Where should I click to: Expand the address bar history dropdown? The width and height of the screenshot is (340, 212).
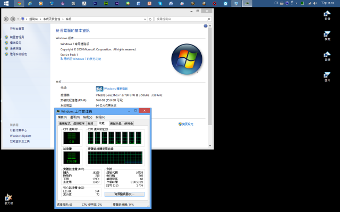[145, 19]
